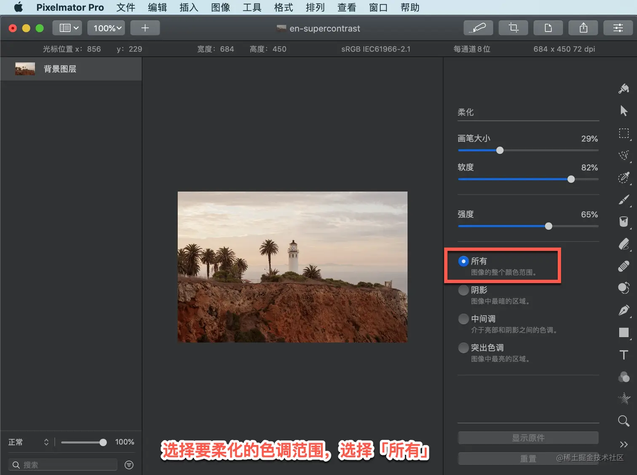Screen dimensions: 637x475
Task: Open the 编辑 menu
Action: click(x=157, y=7)
